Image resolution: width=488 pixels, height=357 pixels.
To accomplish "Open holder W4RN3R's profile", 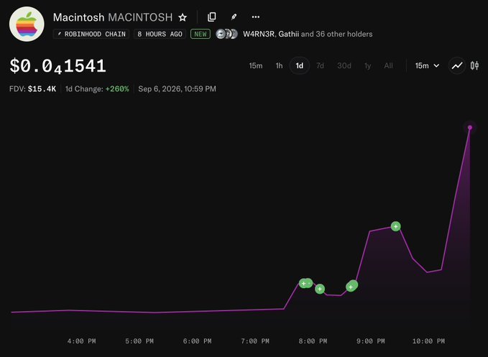I will (259, 34).
